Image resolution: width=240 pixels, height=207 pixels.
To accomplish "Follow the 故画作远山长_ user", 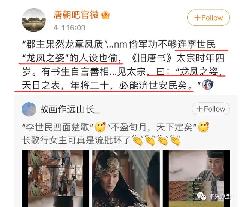I will [x=211, y=109].
